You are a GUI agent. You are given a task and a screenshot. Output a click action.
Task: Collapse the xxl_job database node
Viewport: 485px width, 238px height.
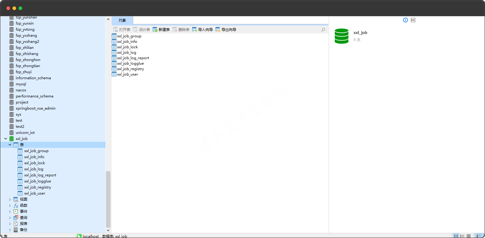click(5, 139)
